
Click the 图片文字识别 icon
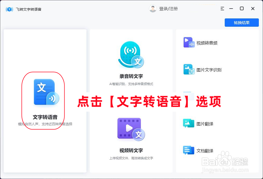[189, 69]
